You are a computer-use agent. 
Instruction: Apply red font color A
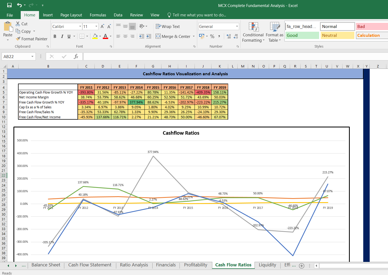click(105, 36)
